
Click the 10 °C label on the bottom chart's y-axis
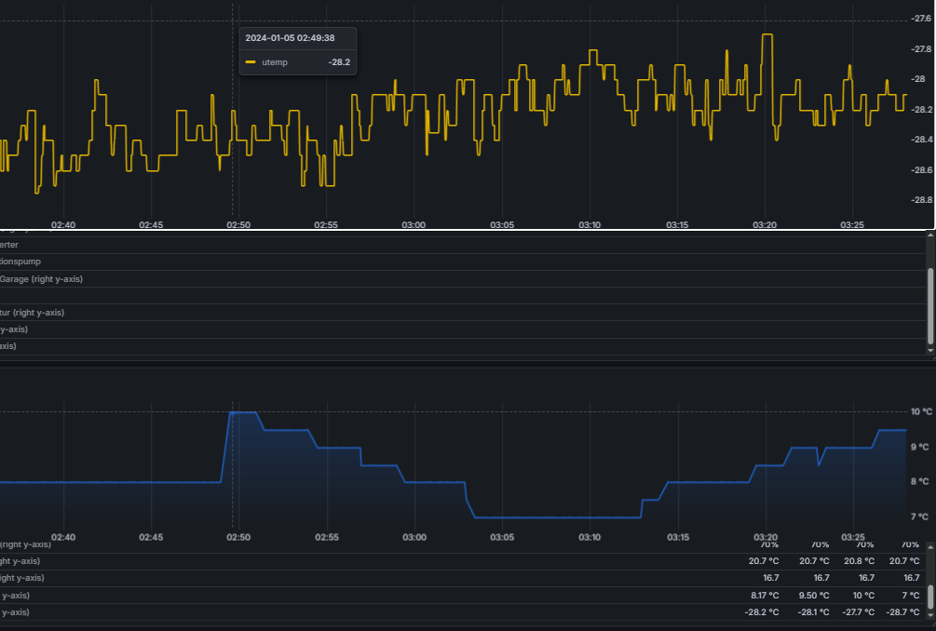920,411
